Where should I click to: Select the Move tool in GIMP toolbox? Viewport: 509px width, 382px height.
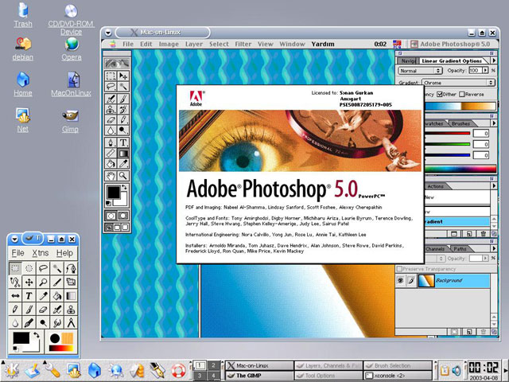(29, 282)
